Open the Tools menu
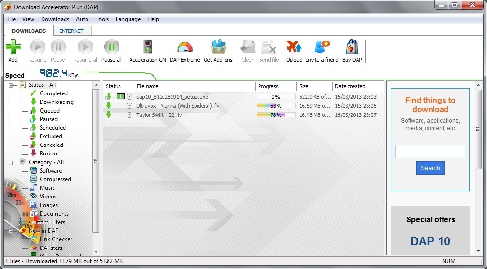The height and width of the screenshot is (269, 487). click(102, 19)
